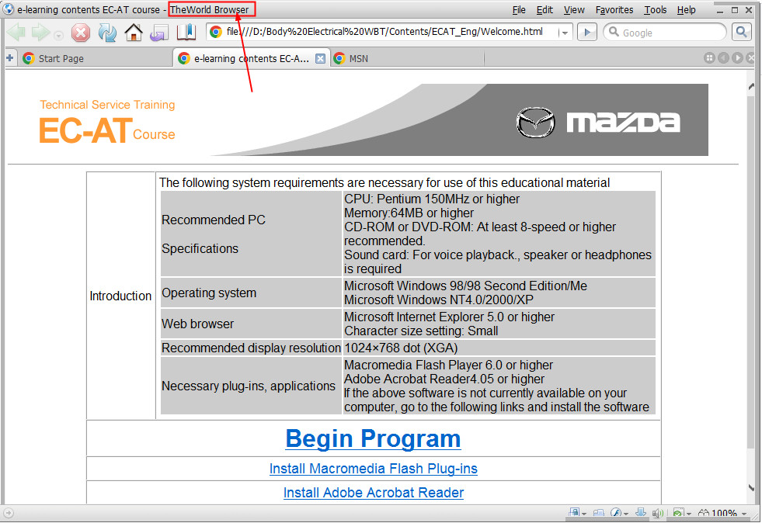
Task: Click '1024×768 dot (XGA)' text
Action: [401, 348]
